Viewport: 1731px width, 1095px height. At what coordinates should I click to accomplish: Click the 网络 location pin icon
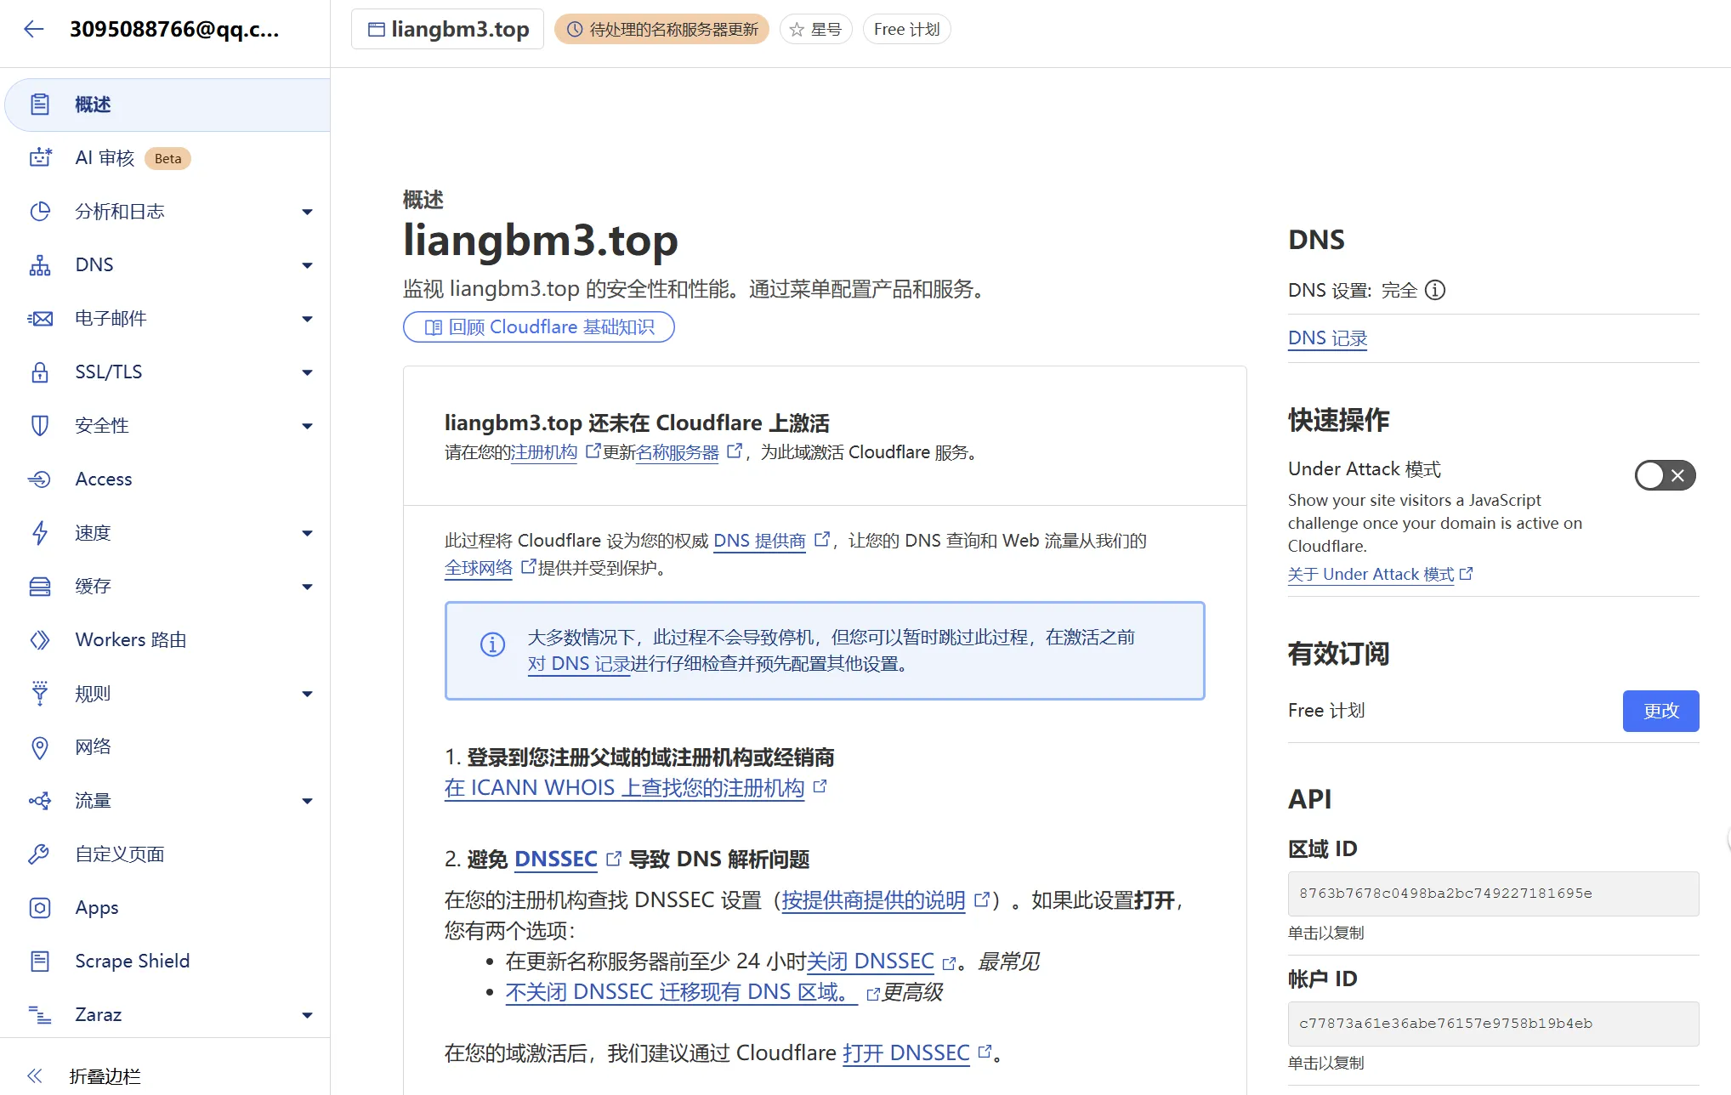point(40,747)
